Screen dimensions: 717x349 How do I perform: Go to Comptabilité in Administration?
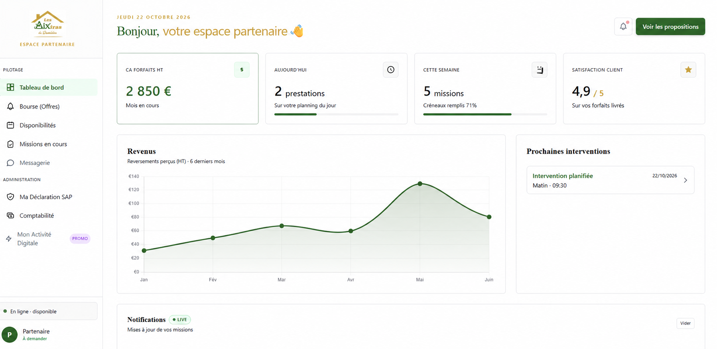49,215
